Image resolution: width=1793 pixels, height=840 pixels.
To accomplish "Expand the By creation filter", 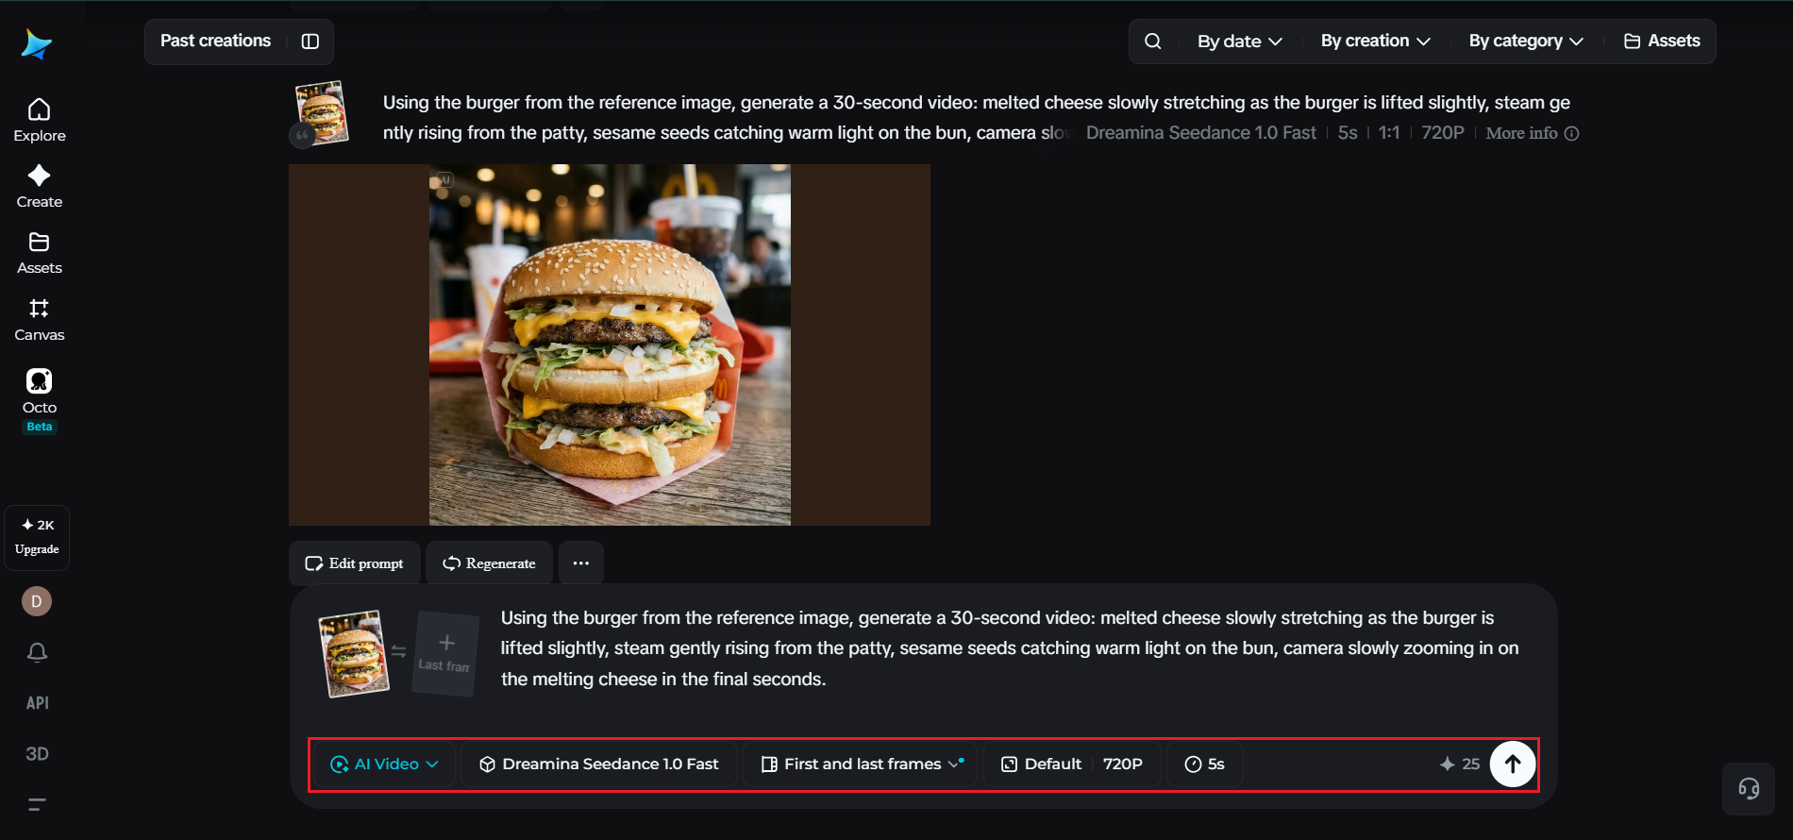I will click(x=1375, y=42).
